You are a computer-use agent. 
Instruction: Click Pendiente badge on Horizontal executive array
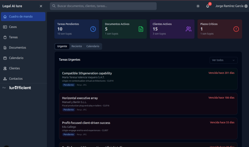[x=69, y=110]
